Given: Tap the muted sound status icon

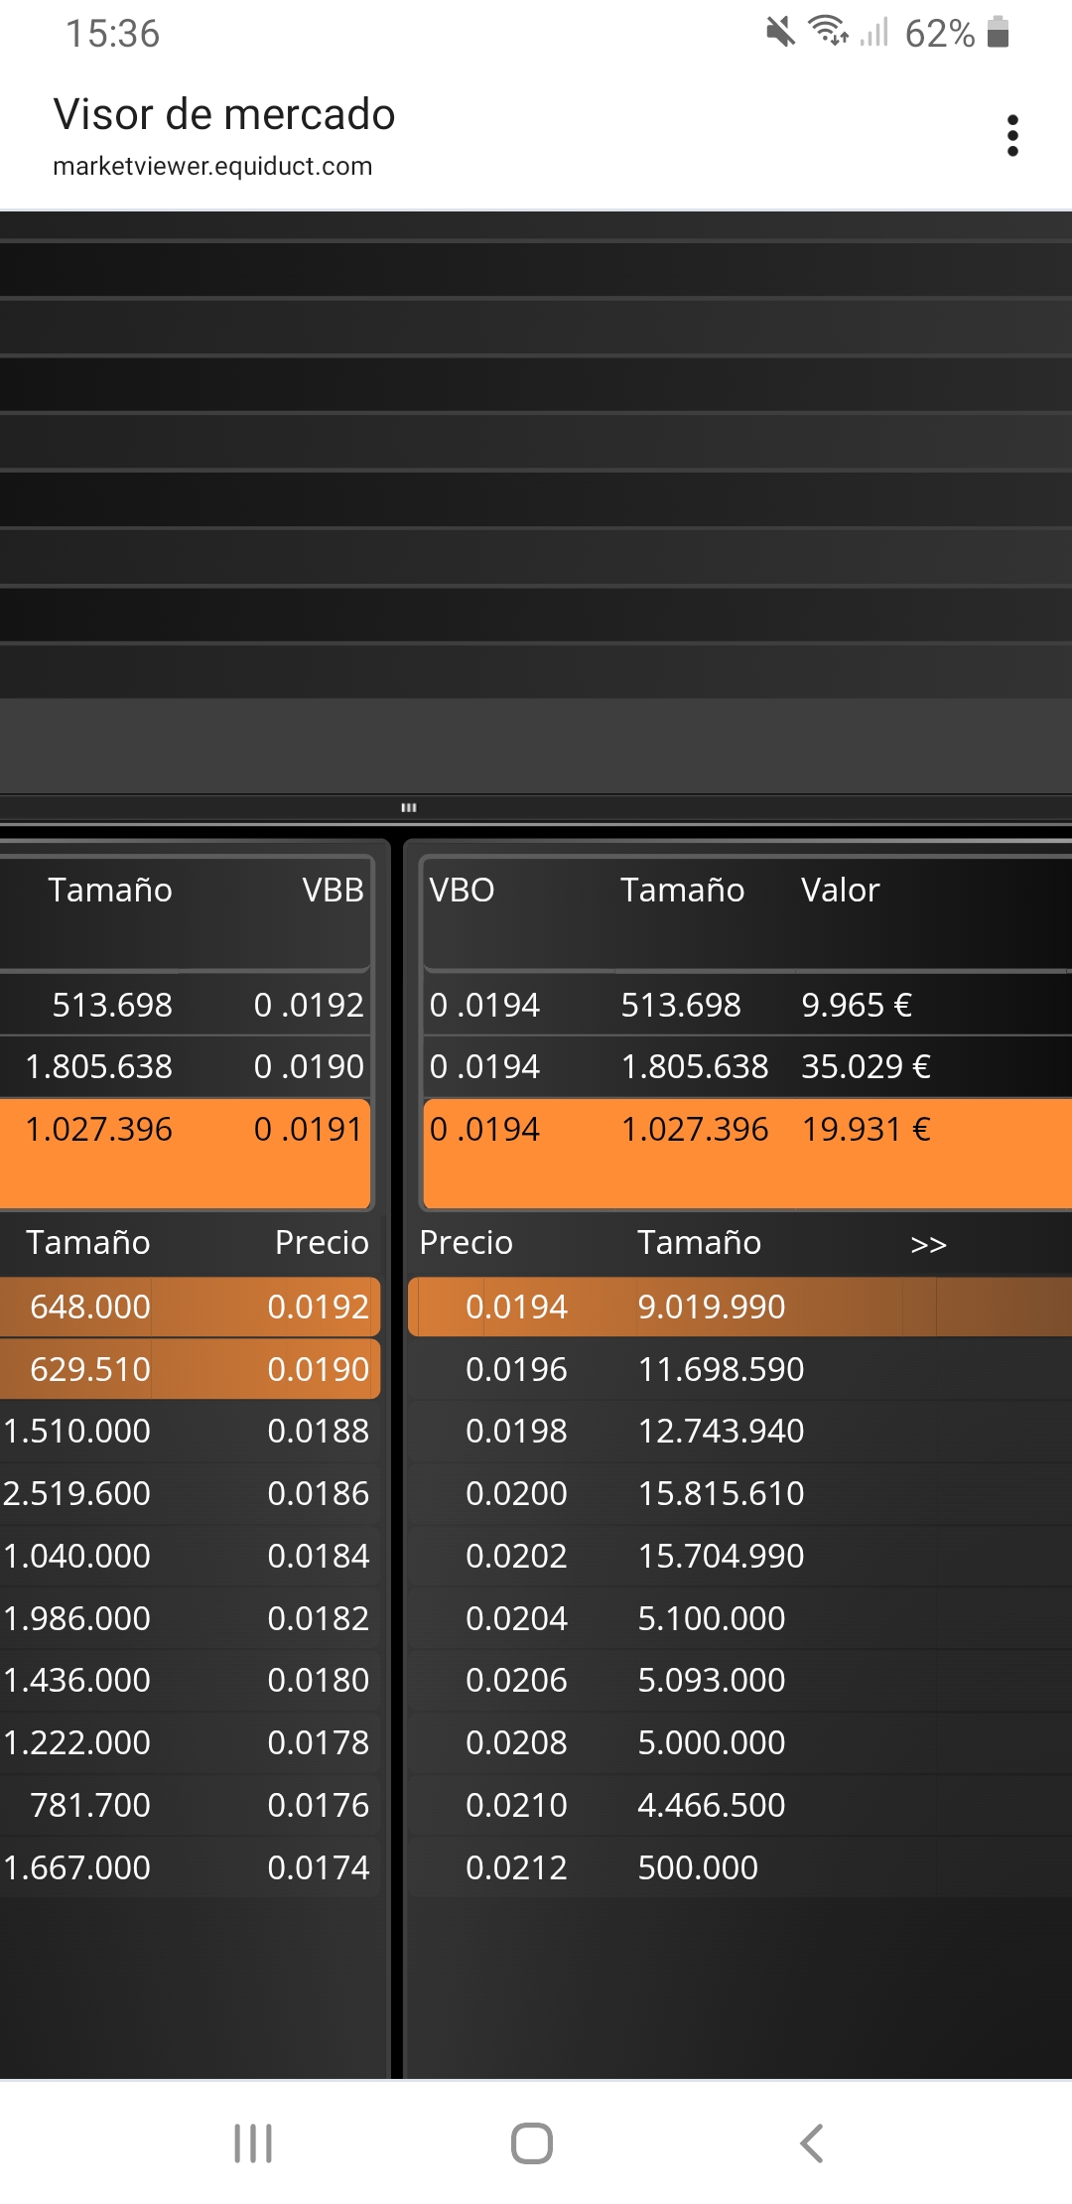Looking at the screenshot, I should (781, 32).
